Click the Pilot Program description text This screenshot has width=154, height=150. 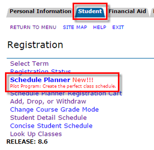pos(63,86)
